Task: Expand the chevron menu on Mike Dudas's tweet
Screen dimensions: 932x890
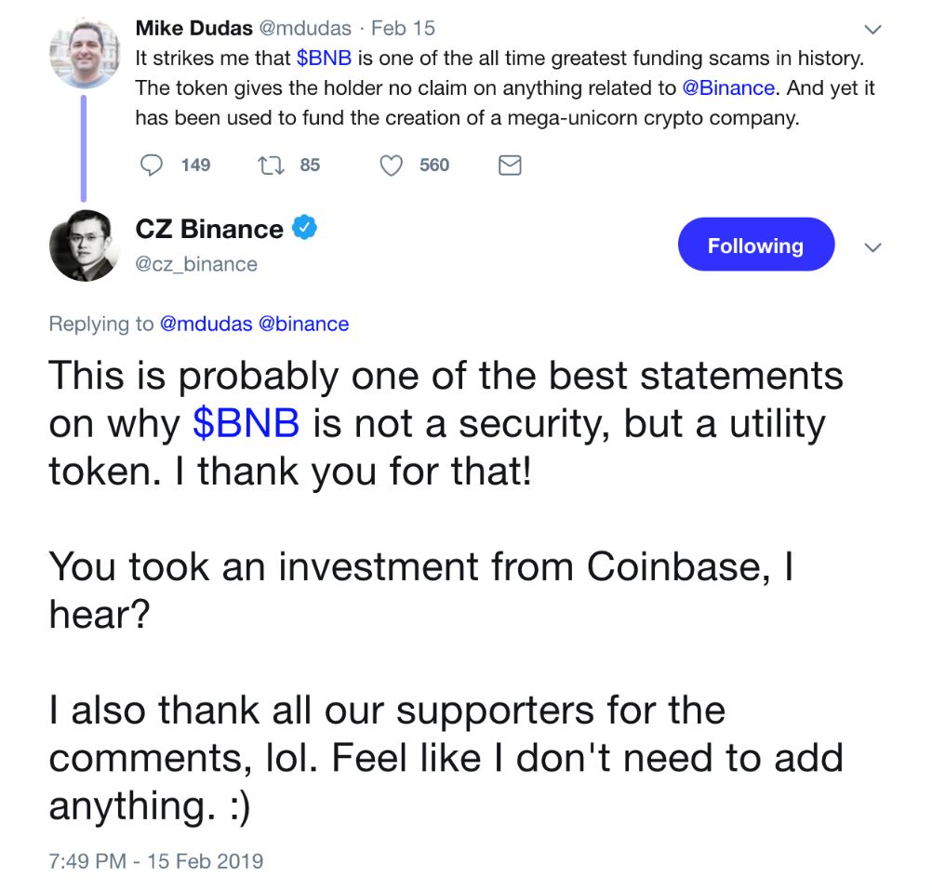Action: (x=873, y=29)
